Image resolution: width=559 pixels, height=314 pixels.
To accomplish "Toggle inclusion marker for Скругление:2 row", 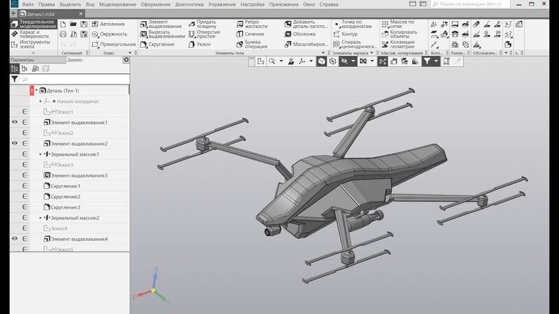I will (24, 196).
